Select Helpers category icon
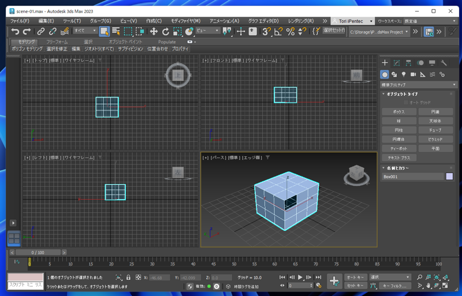Image resolution: width=462 pixels, height=296 pixels. 423,74
